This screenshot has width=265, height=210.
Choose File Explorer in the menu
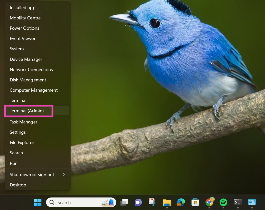point(38,142)
